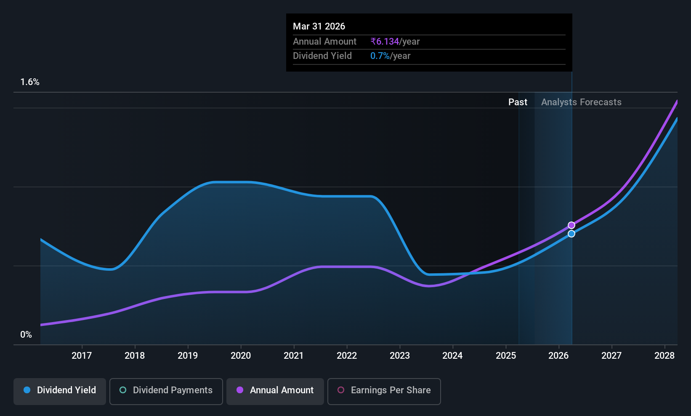The image size is (691, 416).
Task: Click the 2024 axis label
Action: click(452, 356)
